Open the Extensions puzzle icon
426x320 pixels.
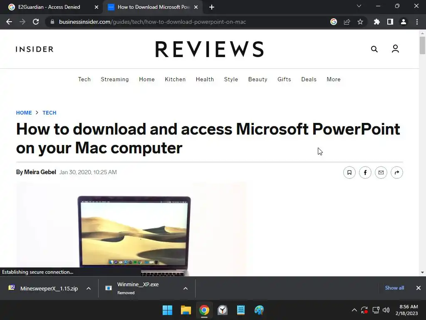pyautogui.click(x=377, y=22)
